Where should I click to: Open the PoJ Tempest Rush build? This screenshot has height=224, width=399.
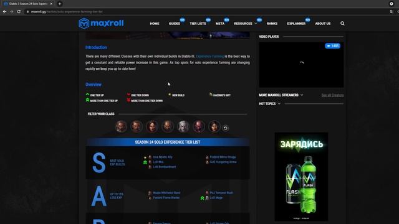221,193
